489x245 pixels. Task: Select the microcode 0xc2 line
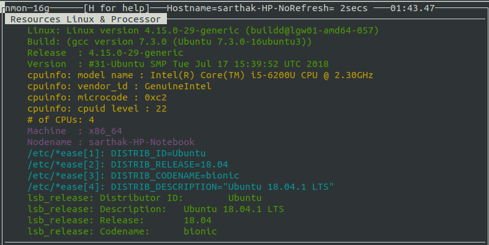click(97, 97)
